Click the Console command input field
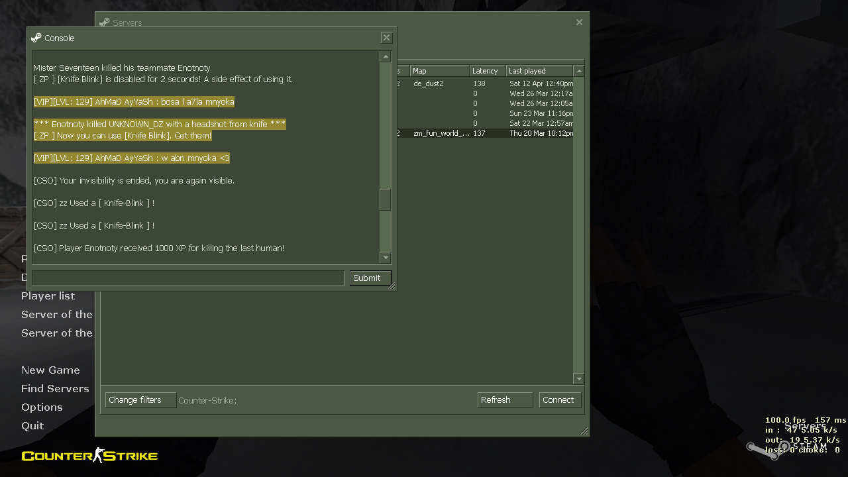848x477 pixels. coord(188,278)
